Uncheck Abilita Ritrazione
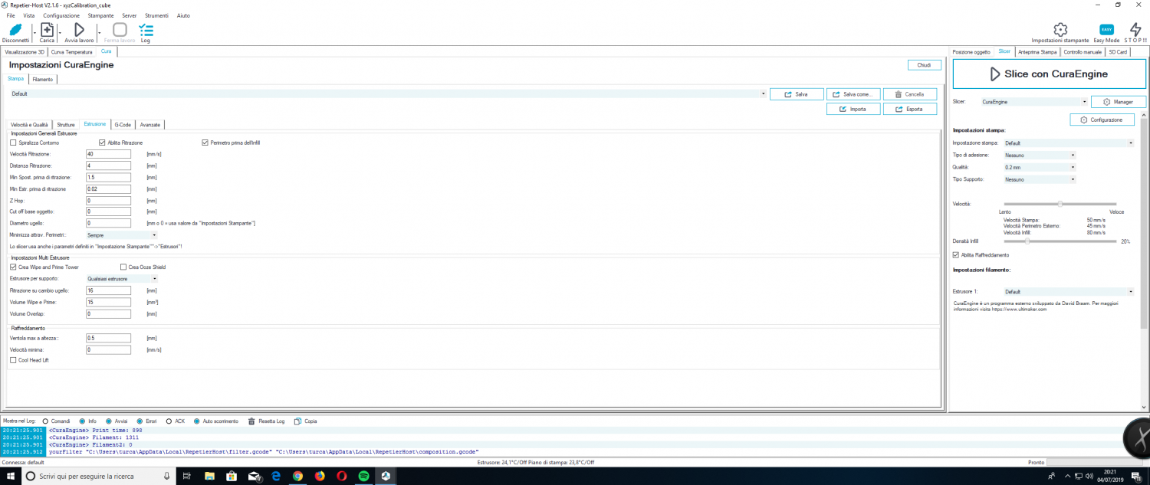 pos(102,143)
